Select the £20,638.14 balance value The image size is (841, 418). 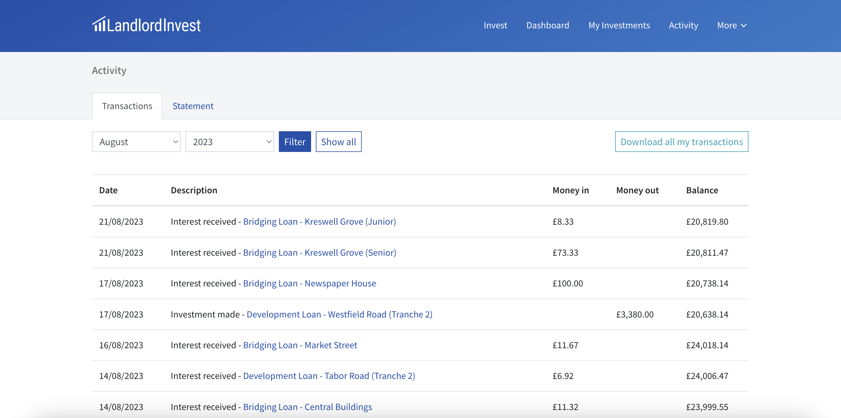(x=707, y=314)
